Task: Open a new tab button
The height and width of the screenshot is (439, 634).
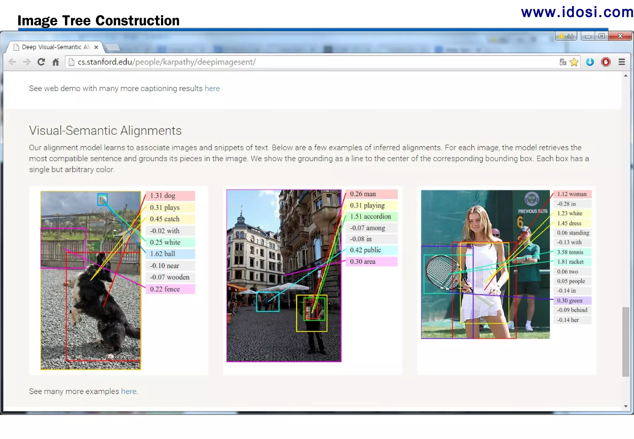Action: click(x=112, y=47)
